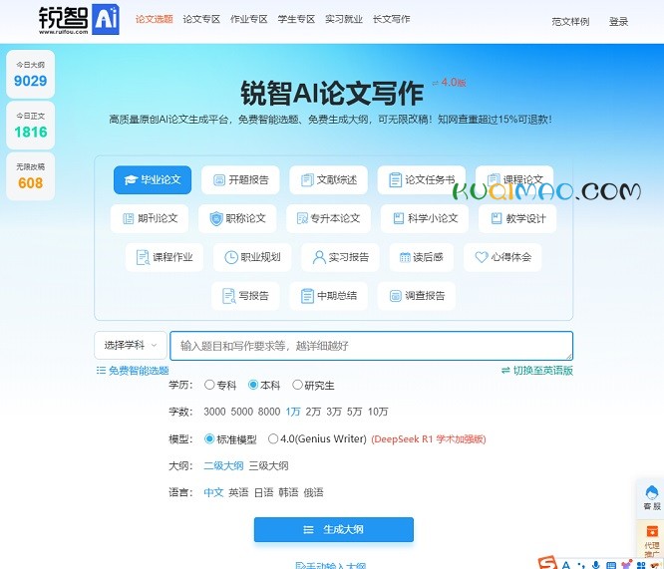This screenshot has height=569, width=664.
Task: Click the 中期总结 clipboard icon
Action: (x=307, y=296)
